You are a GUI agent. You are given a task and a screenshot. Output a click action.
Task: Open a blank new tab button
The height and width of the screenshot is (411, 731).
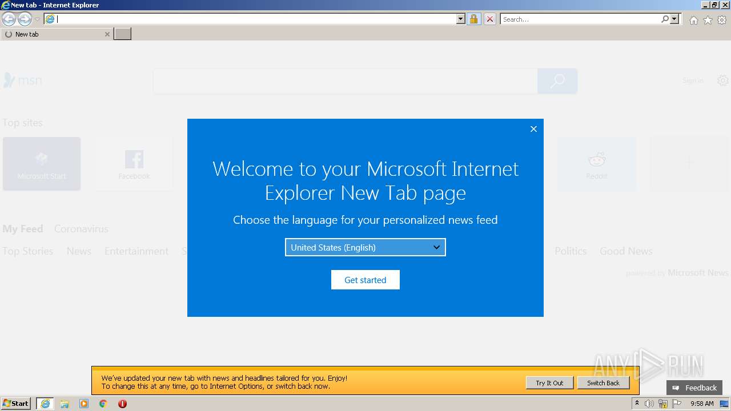[x=123, y=34]
